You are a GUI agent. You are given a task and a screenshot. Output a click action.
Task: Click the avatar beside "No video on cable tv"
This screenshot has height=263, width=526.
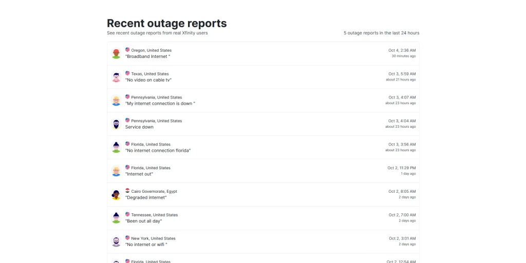pos(116,77)
